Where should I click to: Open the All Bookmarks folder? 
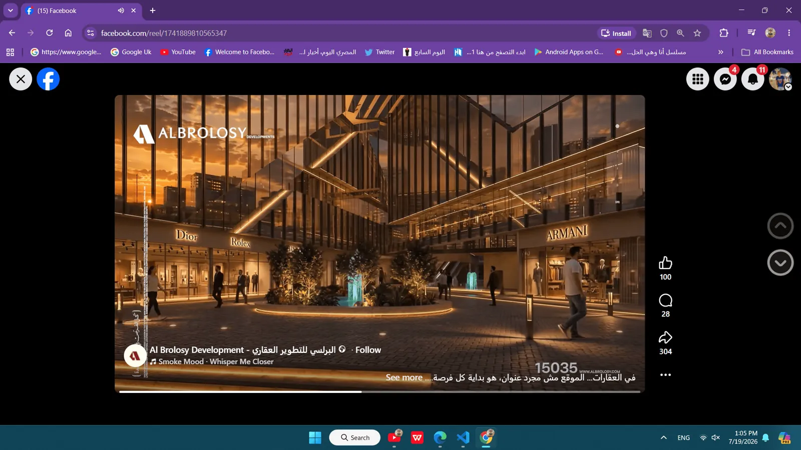pyautogui.click(x=767, y=52)
